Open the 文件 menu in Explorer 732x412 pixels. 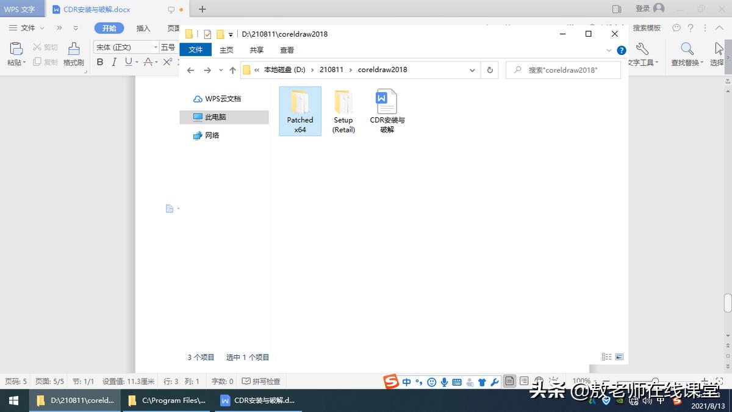[x=195, y=50]
